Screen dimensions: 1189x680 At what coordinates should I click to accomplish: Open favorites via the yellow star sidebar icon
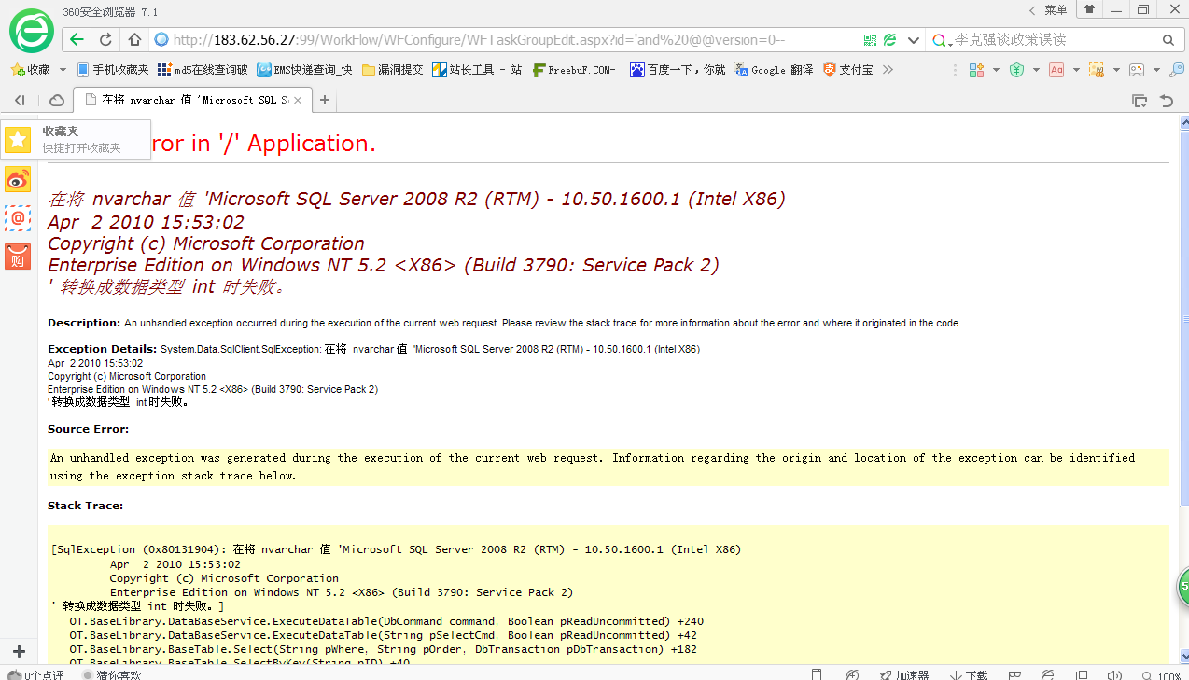point(18,140)
